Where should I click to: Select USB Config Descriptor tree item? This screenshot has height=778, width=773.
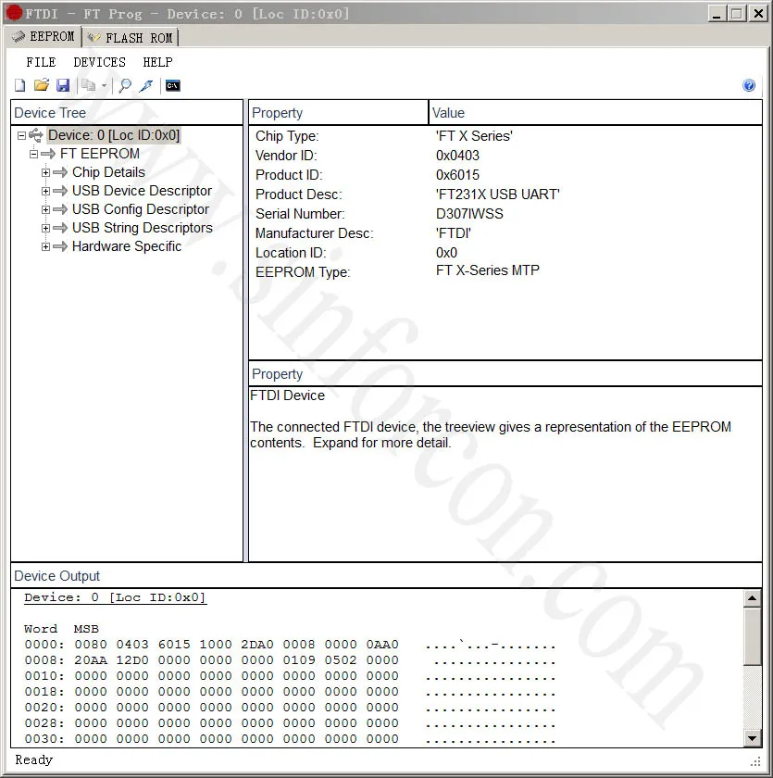coord(141,209)
